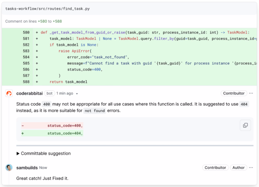Copy the suggested code diff
The width and height of the screenshot is (259, 187).
pos(245,125)
